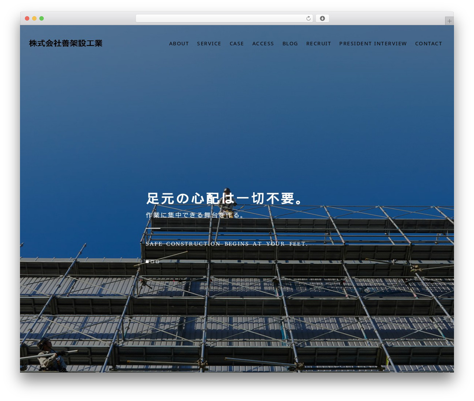Switch to the third slide indicator
The image size is (474, 401).
coord(157,262)
